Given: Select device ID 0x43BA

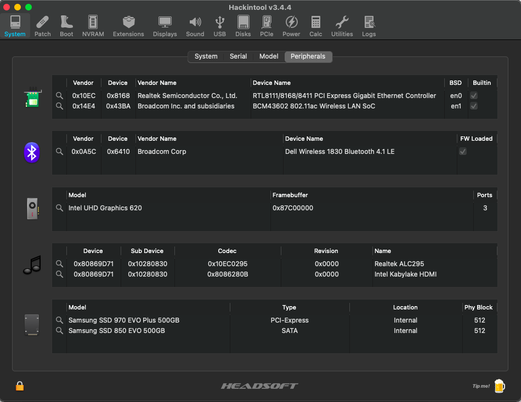Looking at the screenshot, I should point(118,106).
